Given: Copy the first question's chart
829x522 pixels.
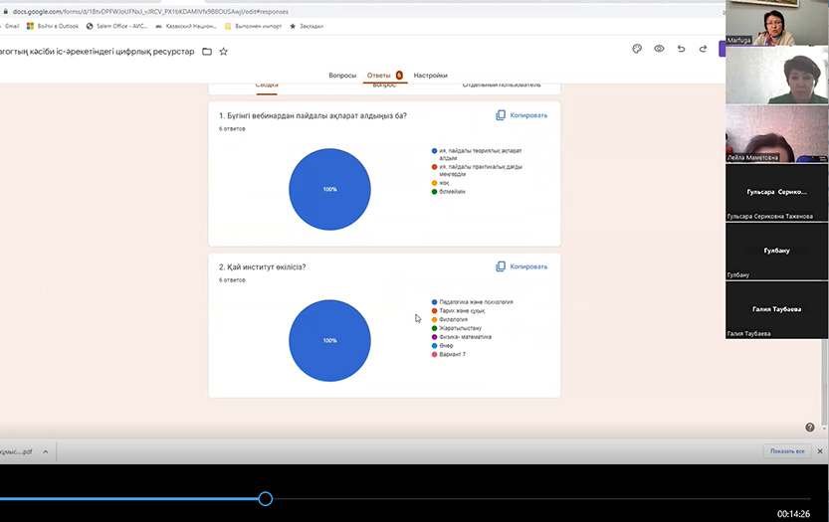Looking at the screenshot, I should coord(521,115).
